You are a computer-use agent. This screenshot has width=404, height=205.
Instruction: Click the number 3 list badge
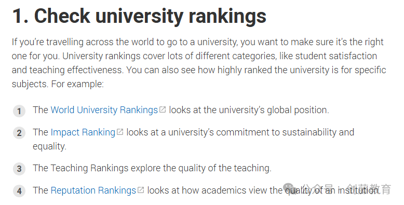tap(19, 169)
